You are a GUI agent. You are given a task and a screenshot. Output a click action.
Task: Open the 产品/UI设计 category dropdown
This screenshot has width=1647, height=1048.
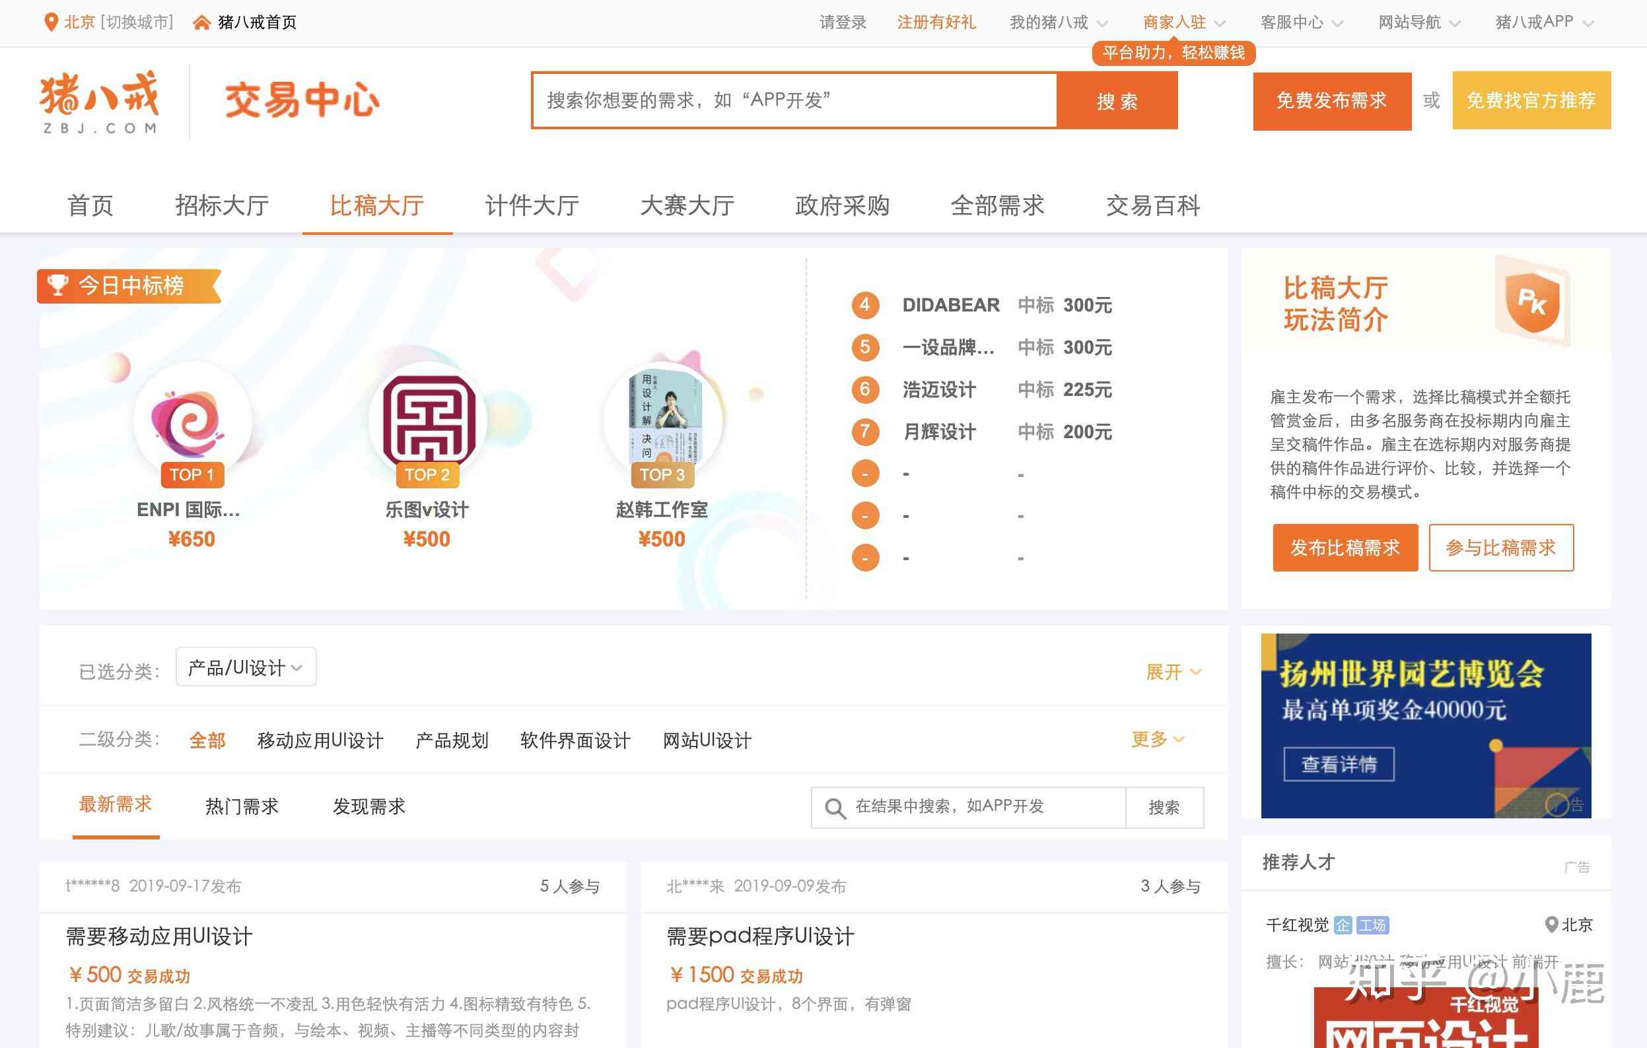coord(246,667)
